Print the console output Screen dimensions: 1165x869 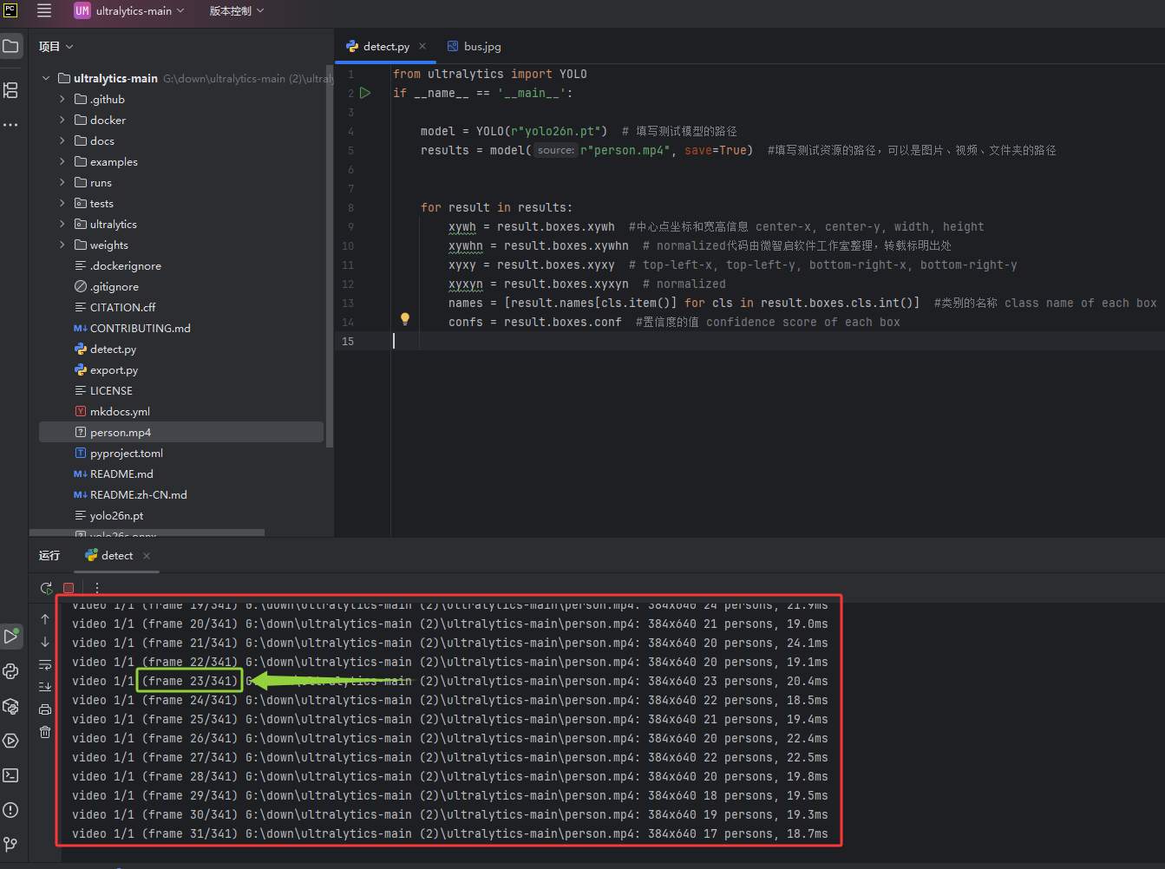pos(45,709)
